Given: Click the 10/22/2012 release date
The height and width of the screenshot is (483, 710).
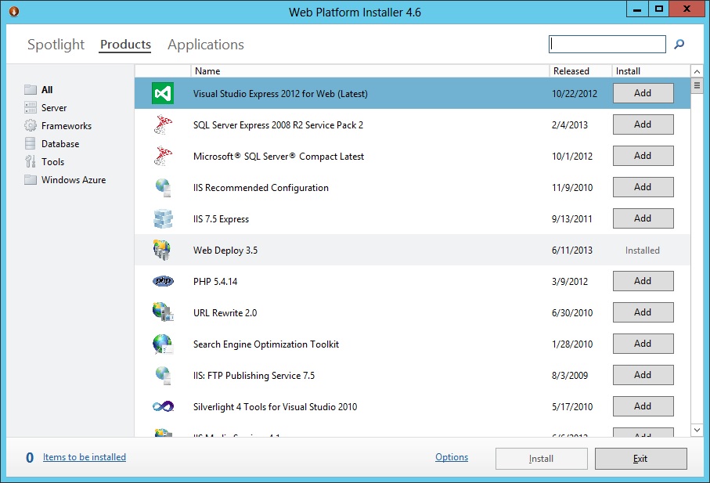Looking at the screenshot, I should click(x=574, y=94).
